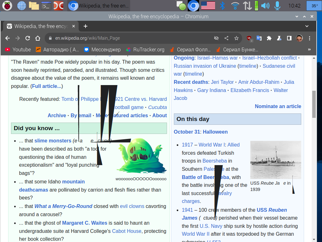
Task: Open the Margaret C. Waites link
Action: [x=85, y=223]
